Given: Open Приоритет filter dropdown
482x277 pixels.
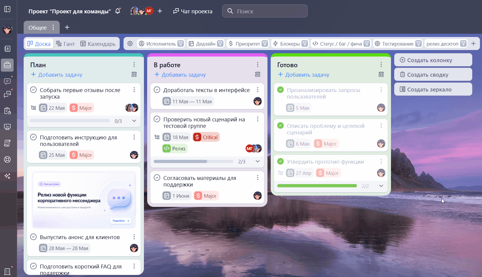Looking at the screenshot, I should coord(265,44).
